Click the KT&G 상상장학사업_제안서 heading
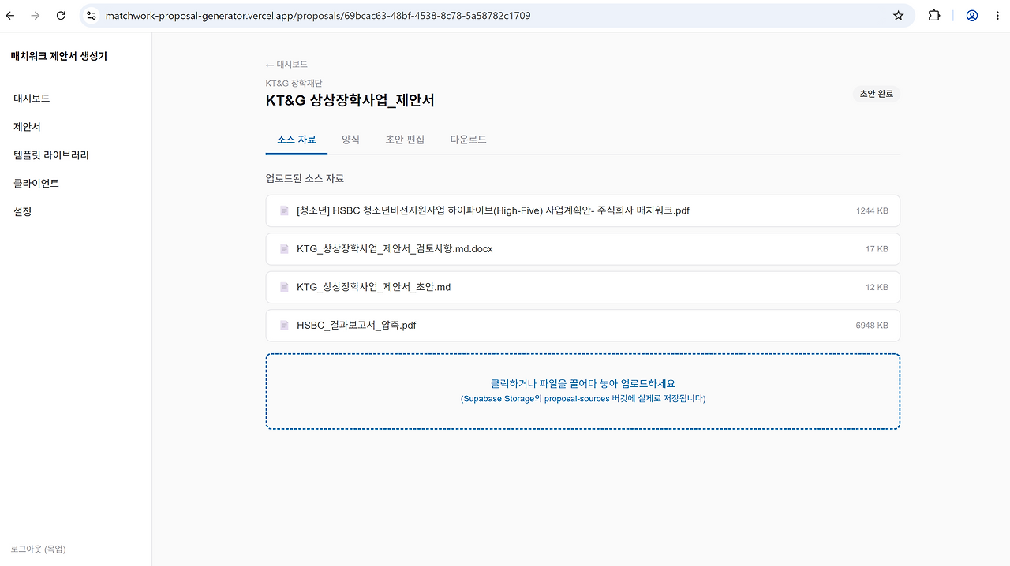Screen dimensions: 1010x566 point(350,101)
